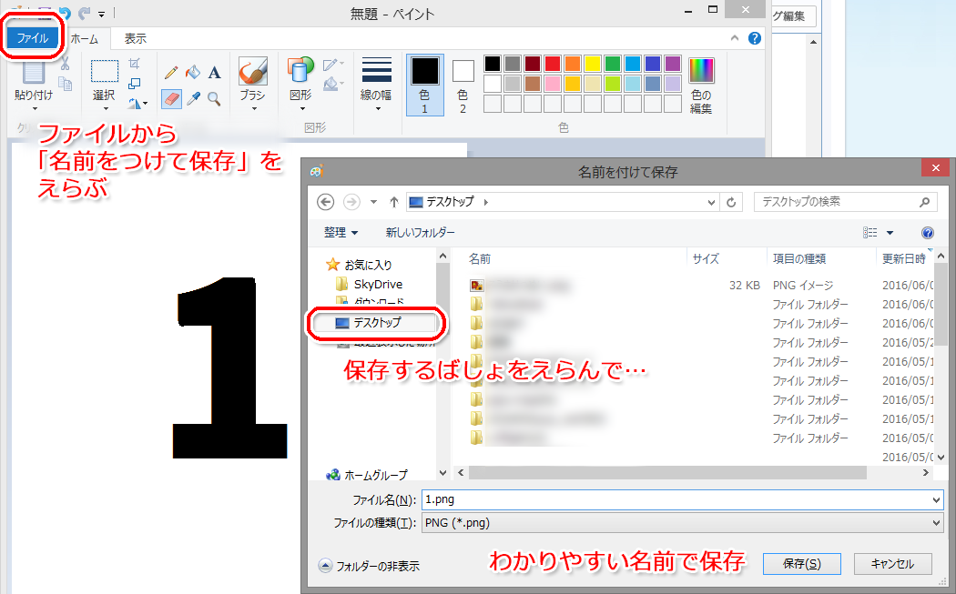Select the Color picker eyedropper tool

(193, 98)
